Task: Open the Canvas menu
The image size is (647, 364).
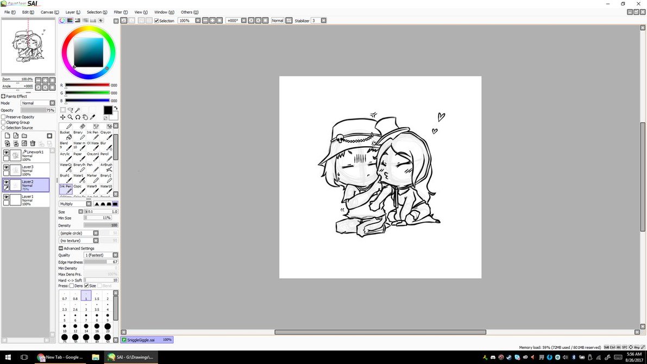Action: [x=49, y=12]
